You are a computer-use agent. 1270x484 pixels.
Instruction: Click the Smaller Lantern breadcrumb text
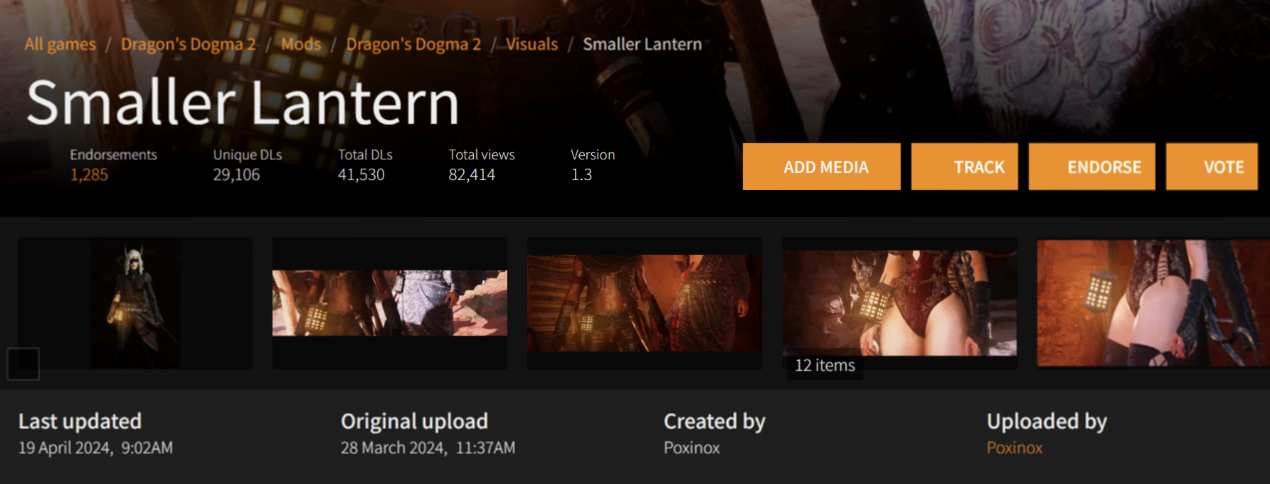[642, 44]
